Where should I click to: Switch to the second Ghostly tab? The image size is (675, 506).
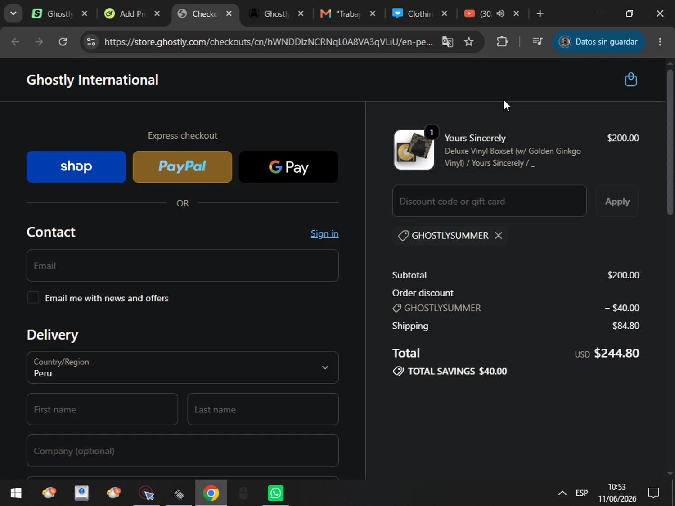pos(276,13)
